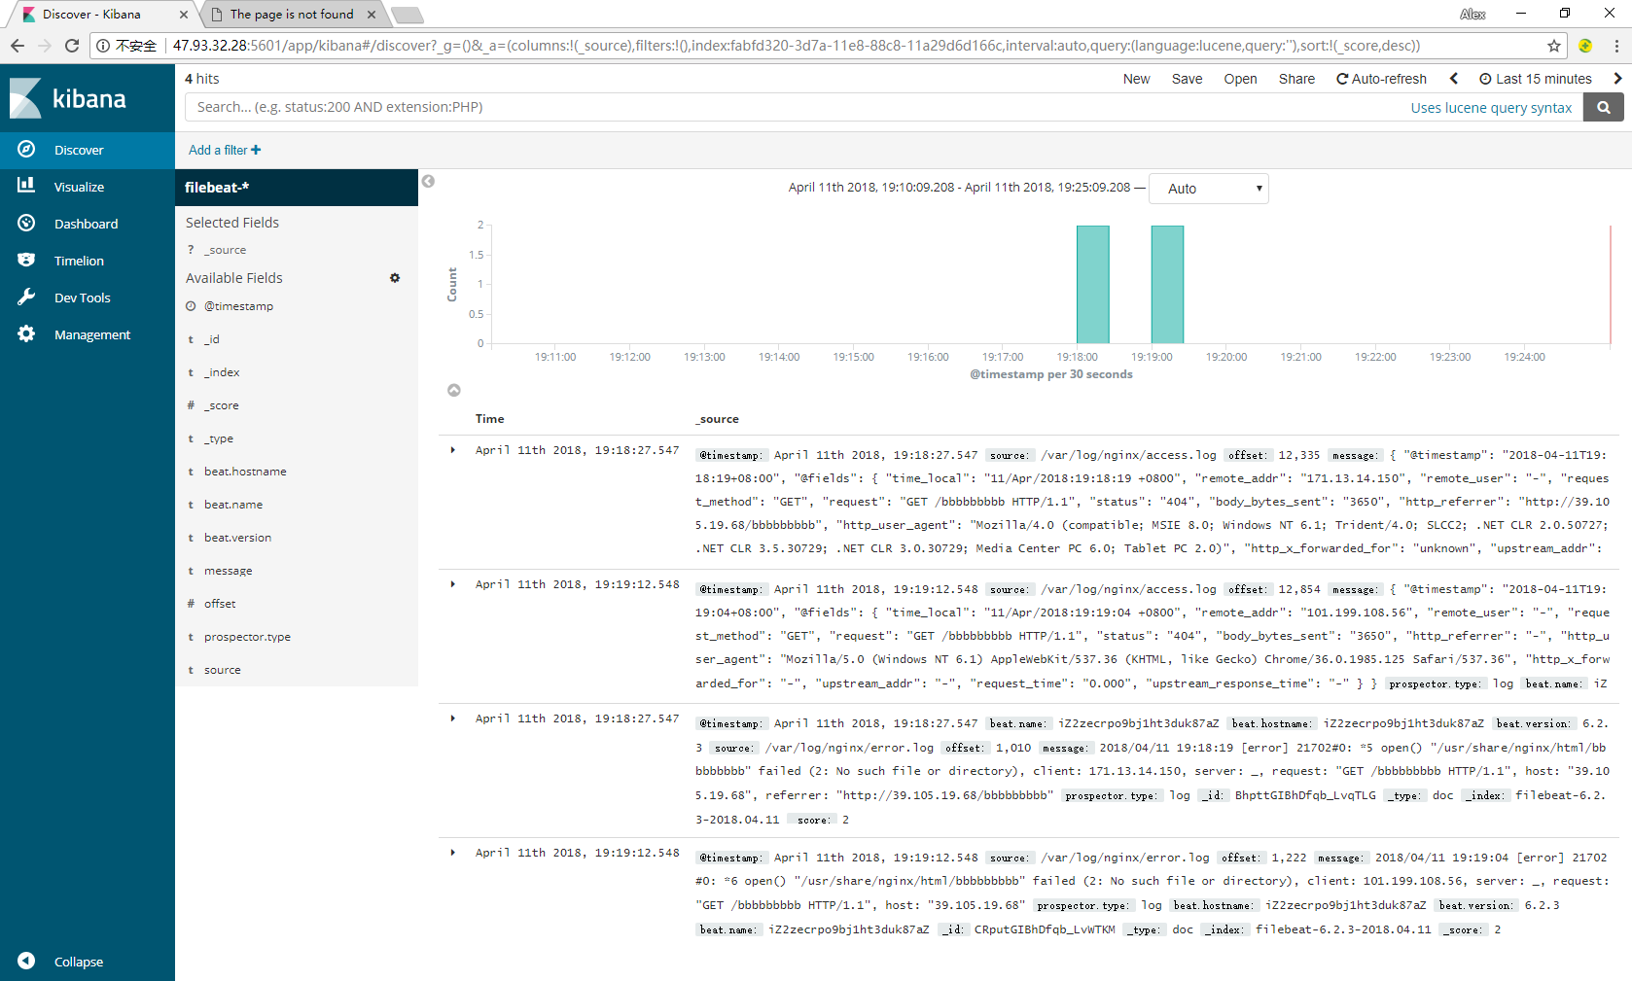Run the query with the search magnifier button
1632x981 pixels.
[x=1604, y=107]
